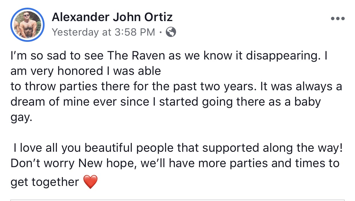Click the dot separator beside the timestamp

tap(161, 32)
